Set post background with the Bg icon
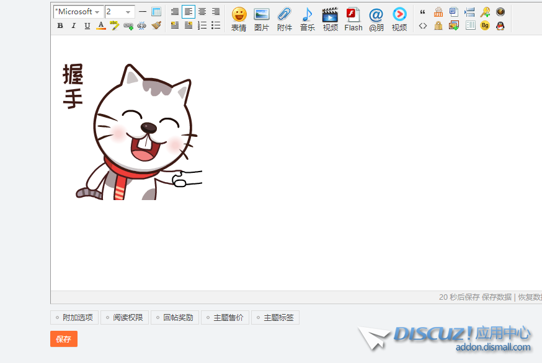 point(485,25)
